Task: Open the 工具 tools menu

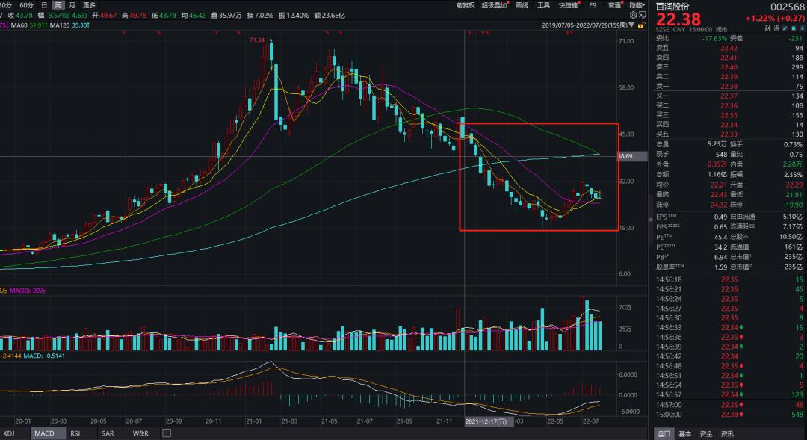Action: pos(543,5)
